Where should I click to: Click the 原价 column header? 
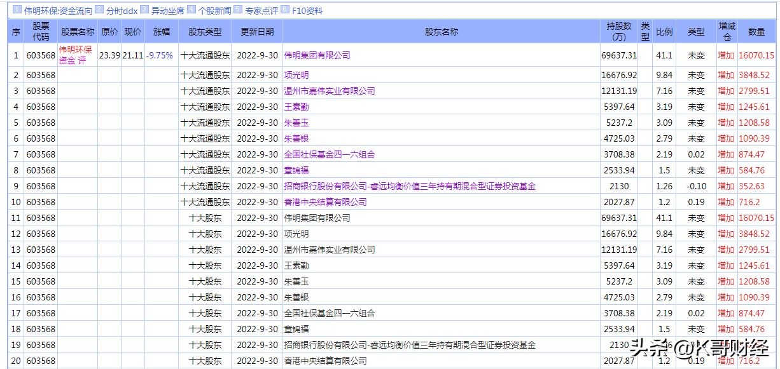coord(109,31)
